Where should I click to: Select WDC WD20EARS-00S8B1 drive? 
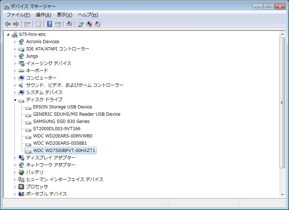click(x=60, y=143)
